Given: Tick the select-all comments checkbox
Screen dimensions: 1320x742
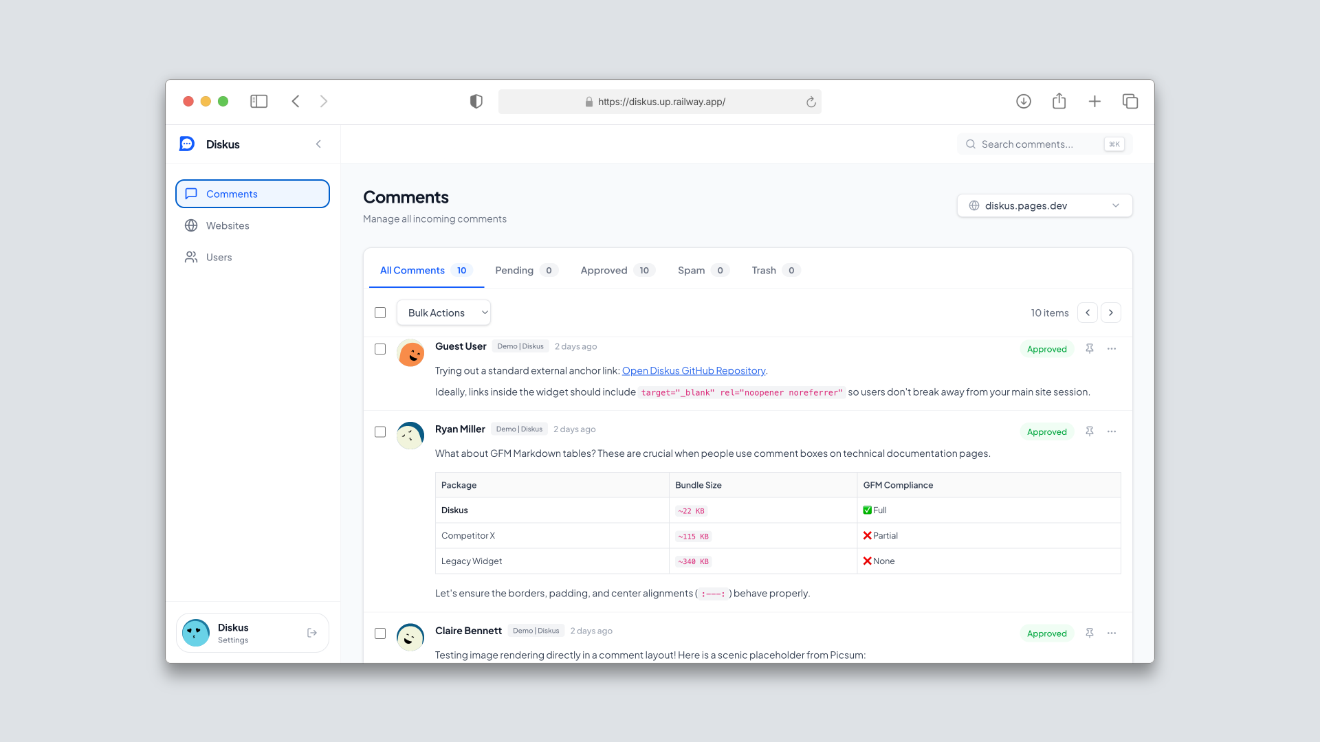Looking at the screenshot, I should tap(380, 313).
